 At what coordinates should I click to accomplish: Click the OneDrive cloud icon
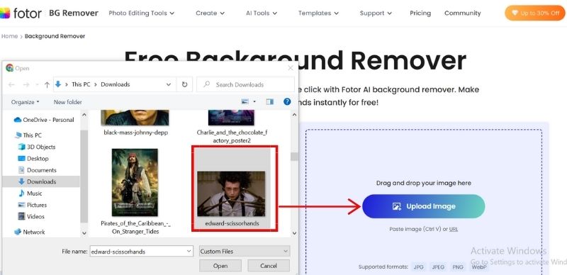click(x=17, y=120)
